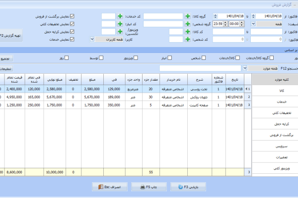
Task: Click the صفحه کابینت cell in row 3
Action: [x=199, y=105]
